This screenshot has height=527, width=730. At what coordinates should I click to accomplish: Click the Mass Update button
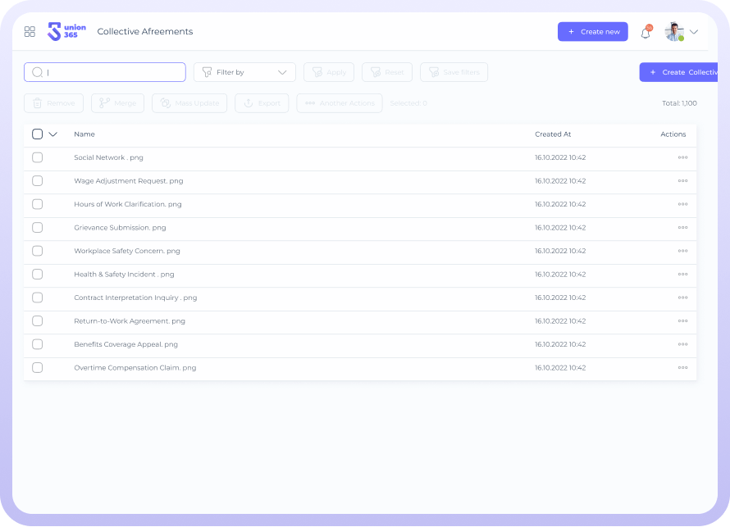(189, 103)
